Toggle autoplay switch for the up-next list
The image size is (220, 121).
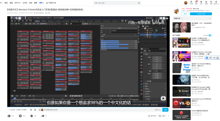pyautogui.click(x=211, y=35)
